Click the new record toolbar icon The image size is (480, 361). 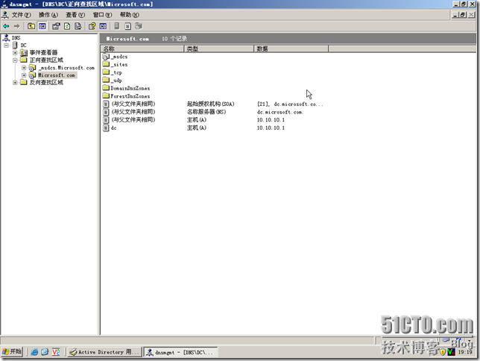coord(128,26)
